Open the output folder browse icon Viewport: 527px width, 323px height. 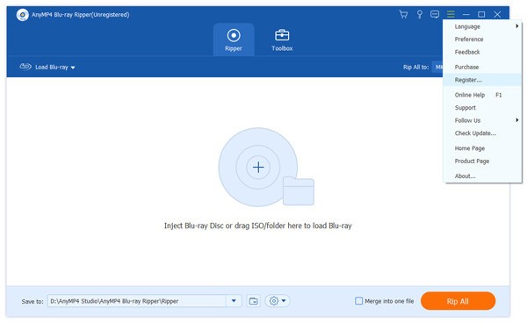click(x=254, y=301)
